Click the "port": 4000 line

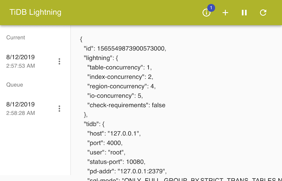[105, 143]
